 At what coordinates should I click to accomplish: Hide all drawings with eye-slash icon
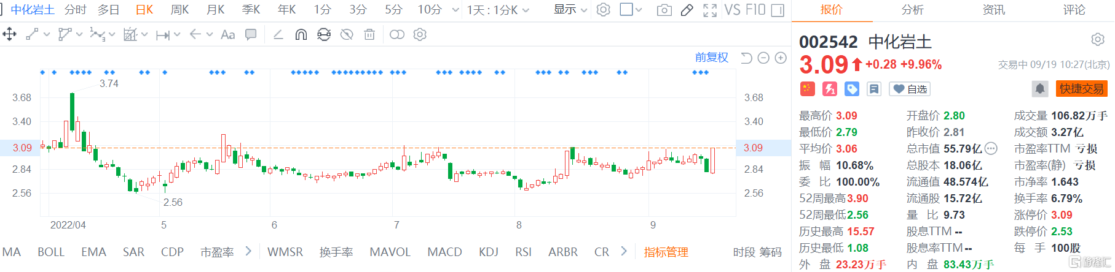tap(347, 35)
